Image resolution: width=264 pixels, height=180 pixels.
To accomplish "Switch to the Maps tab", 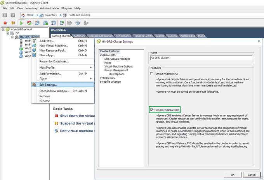I will pyautogui.click(x=201, y=36).
